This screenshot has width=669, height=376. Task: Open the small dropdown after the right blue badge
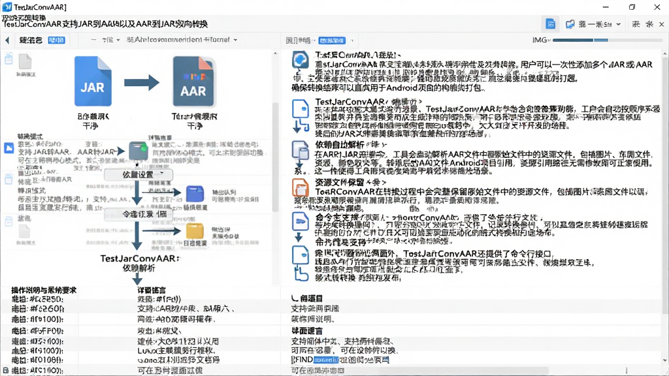[352, 40]
